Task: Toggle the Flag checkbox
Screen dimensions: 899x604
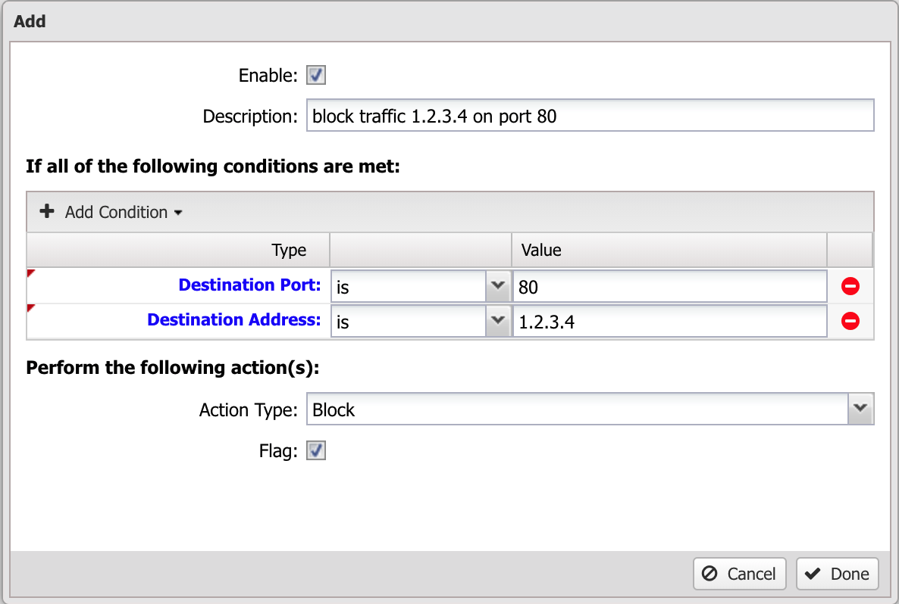Action: coord(316,450)
